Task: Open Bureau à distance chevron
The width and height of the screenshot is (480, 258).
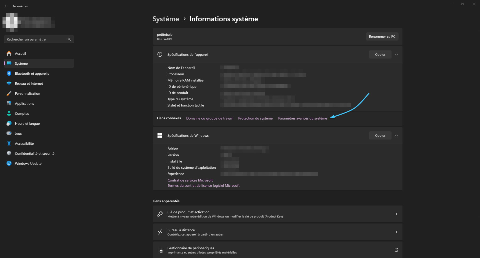Action: (x=396, y=232)
